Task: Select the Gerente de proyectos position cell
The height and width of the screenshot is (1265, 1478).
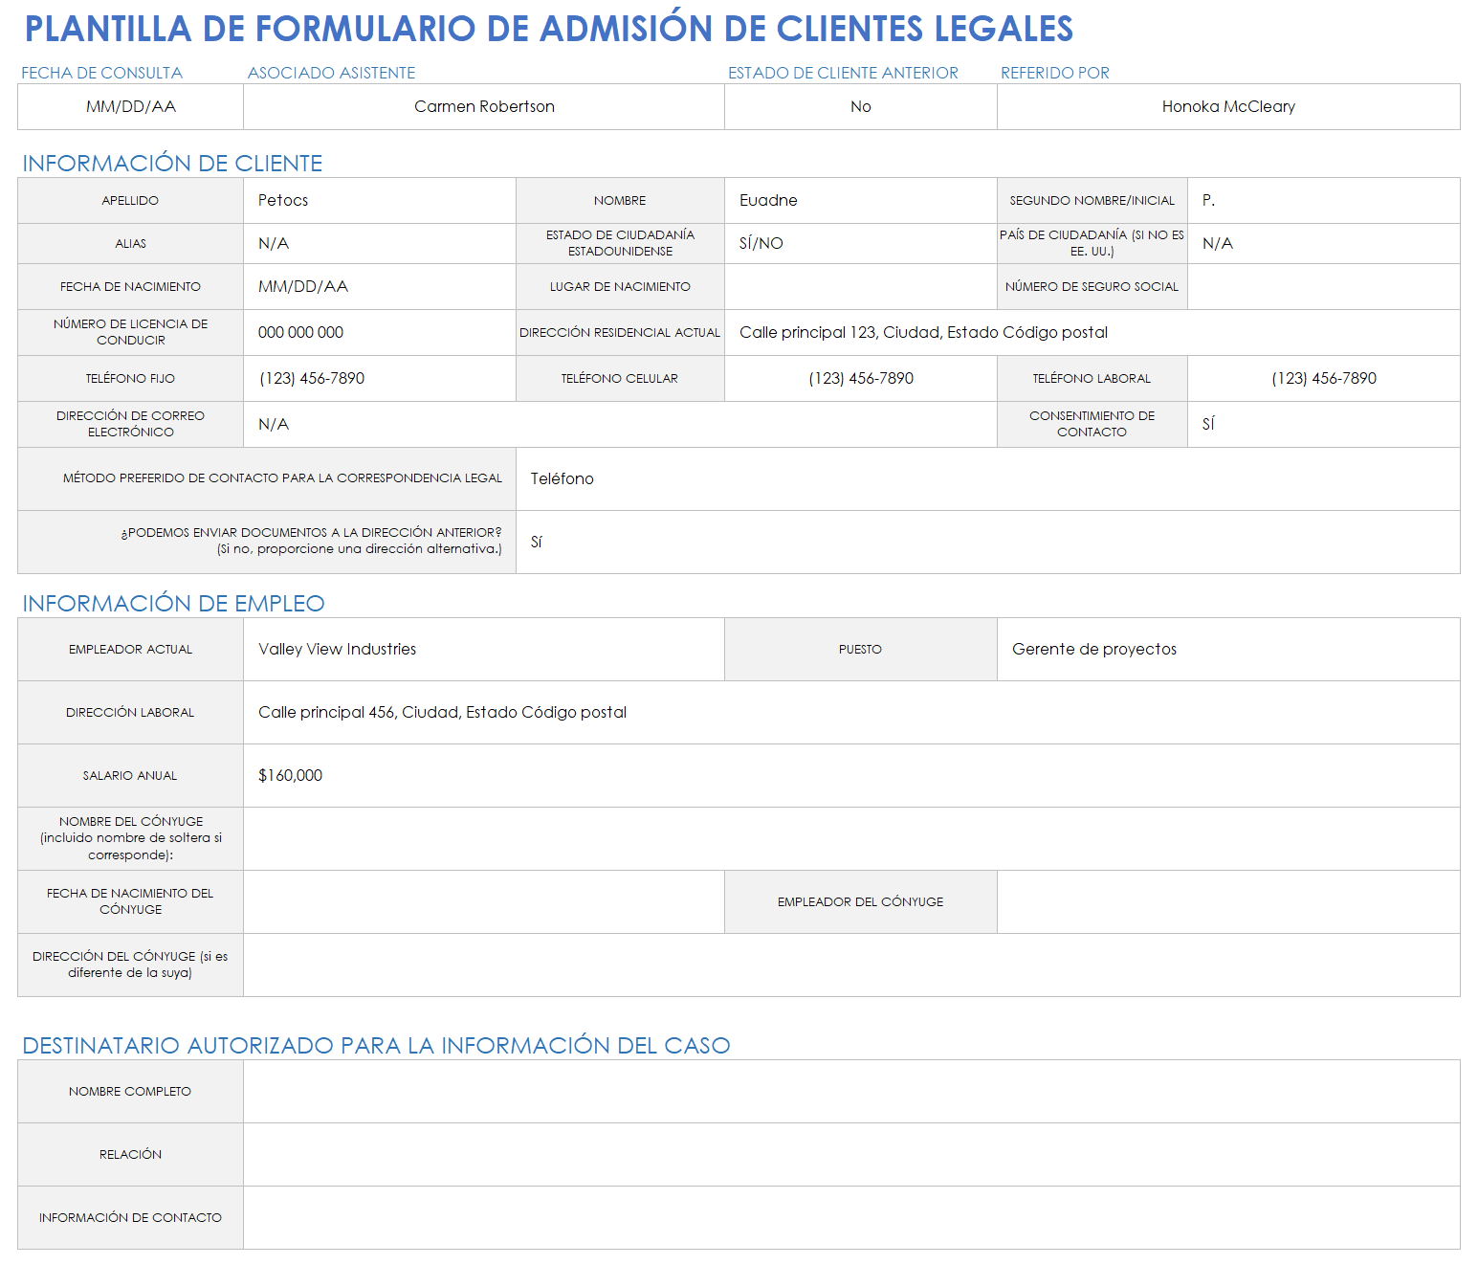Action: (1228, 649)
